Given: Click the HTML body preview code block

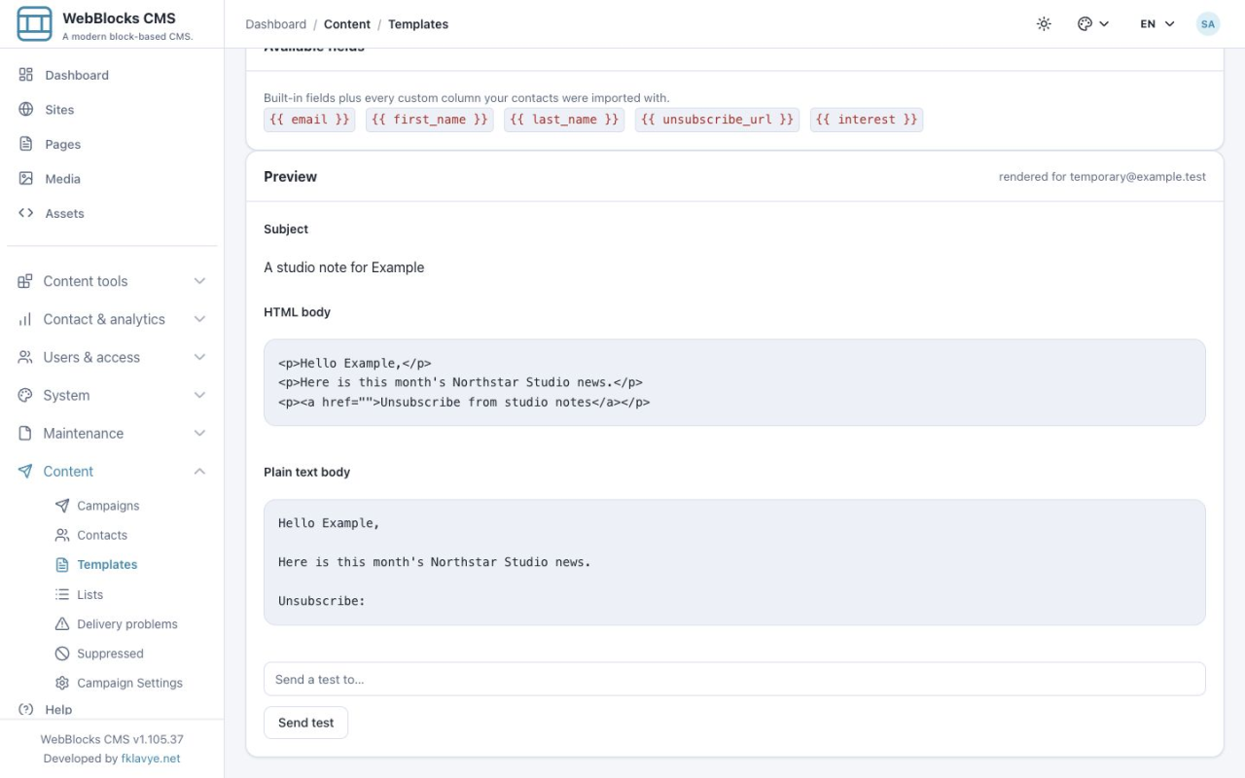Looking at the screenshot, I should [734, 382].
